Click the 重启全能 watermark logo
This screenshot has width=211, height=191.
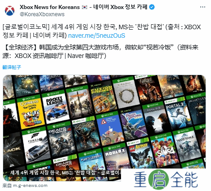pos(166,179)
